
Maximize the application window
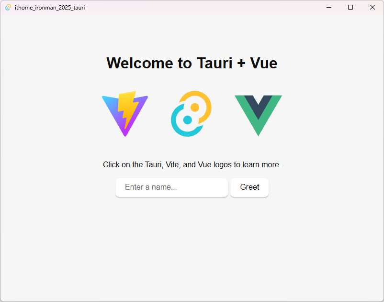click(350, 7)
